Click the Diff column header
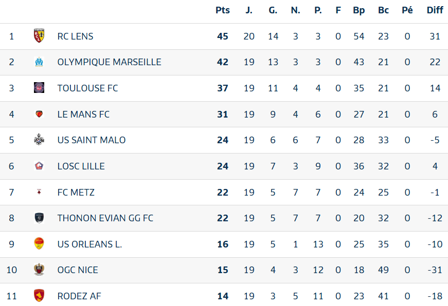Viewport: 448px width, 306px height. click(435, 10)
